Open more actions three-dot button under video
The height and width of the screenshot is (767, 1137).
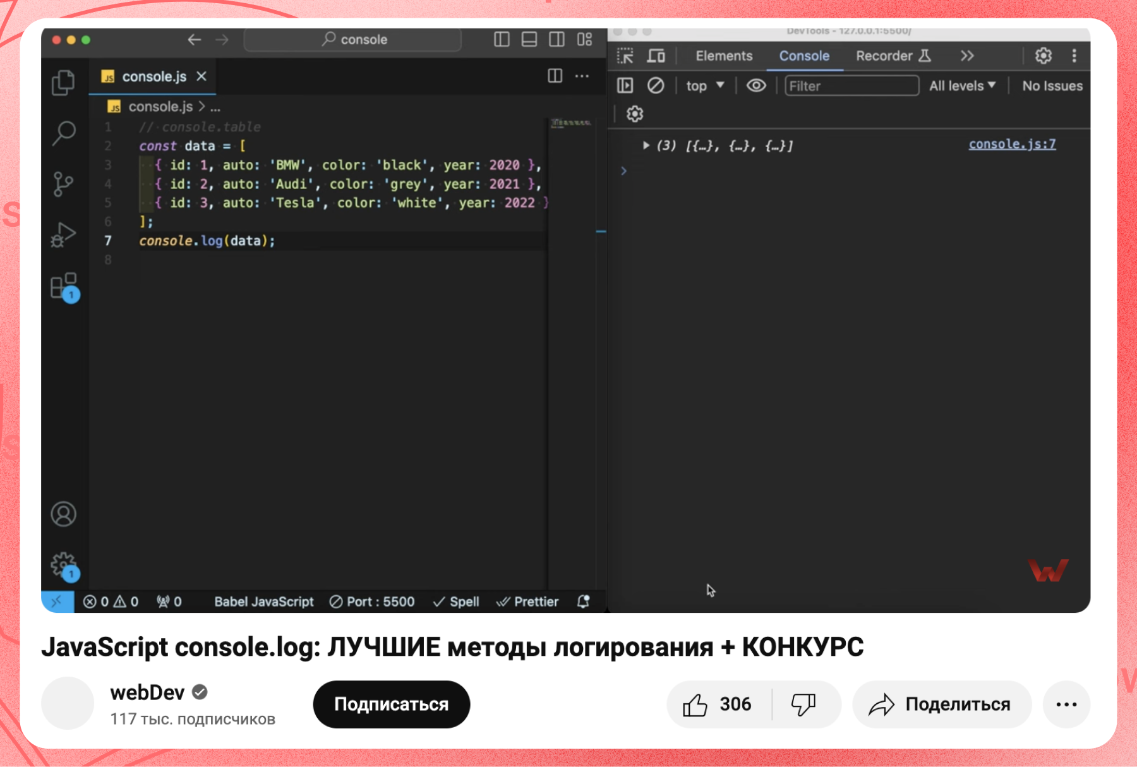pyautogui.click(x=1066, y=704)
